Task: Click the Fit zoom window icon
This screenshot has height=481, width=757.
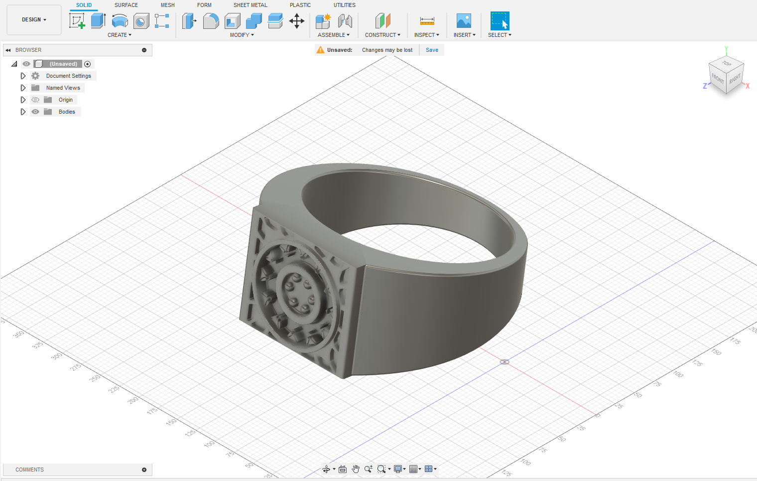Action: coord(381,469)
